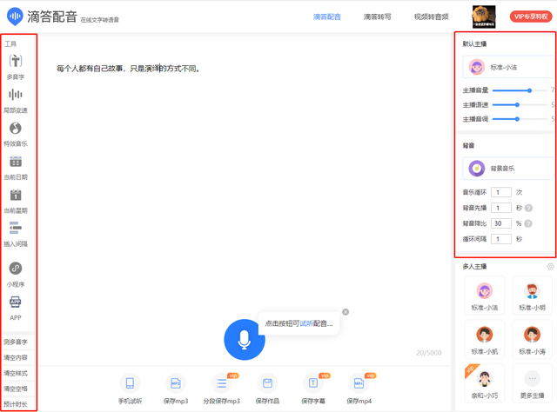Switch to the 滴答转写 tab
The width and height of the screenshot is (557, 412).
(377, 17)
